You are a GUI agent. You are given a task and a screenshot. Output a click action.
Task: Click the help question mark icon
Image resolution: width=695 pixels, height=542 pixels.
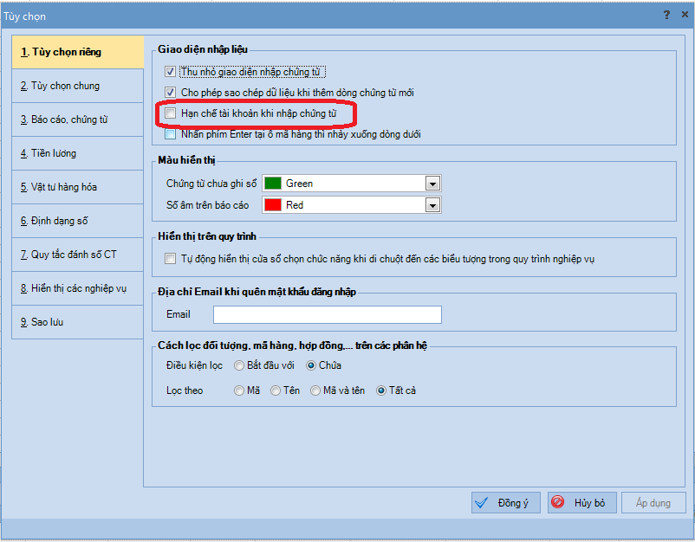(x=666, y=16)
